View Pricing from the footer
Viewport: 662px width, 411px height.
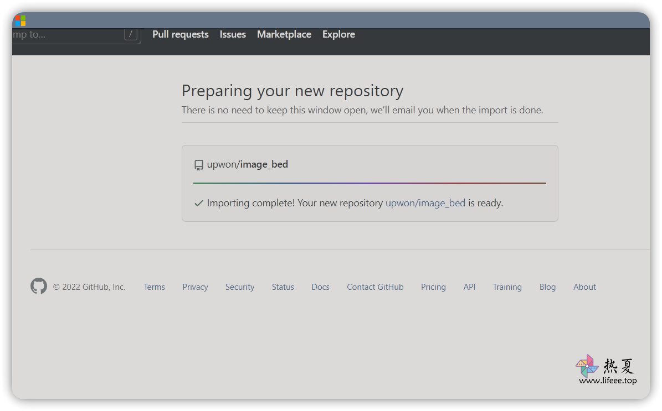(433, 287)
